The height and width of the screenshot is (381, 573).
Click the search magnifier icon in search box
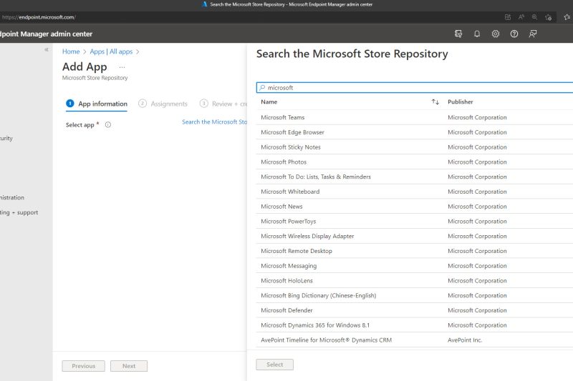coord(262,87)
